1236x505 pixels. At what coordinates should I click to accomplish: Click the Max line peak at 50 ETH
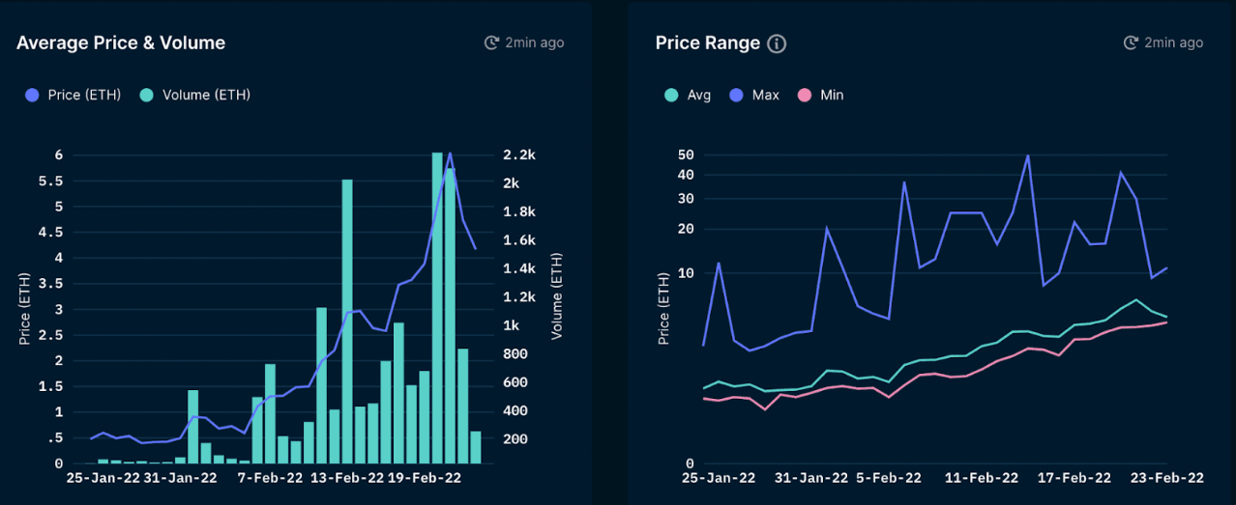pyautogui.click(x=1027, y=155)
